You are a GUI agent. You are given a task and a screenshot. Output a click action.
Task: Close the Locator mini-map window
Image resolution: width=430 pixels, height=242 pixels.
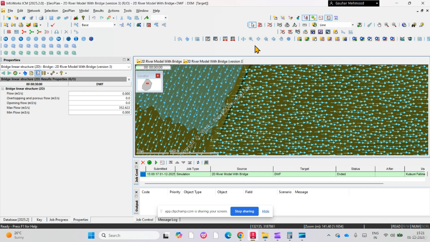click(158, 76)
